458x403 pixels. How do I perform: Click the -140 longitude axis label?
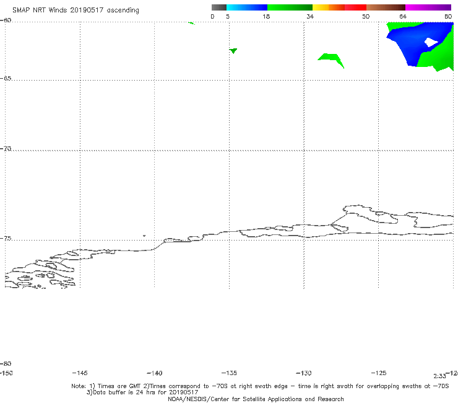pos(155,373)
